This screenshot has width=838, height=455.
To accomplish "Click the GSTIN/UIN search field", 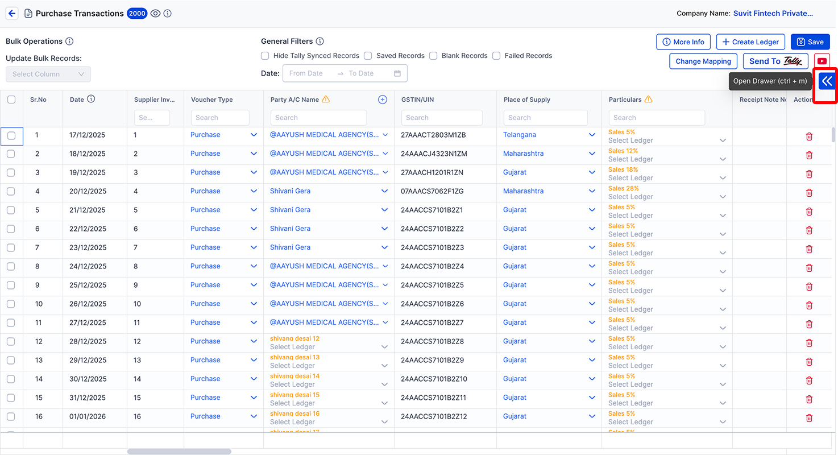I will (x=442, y=118).
